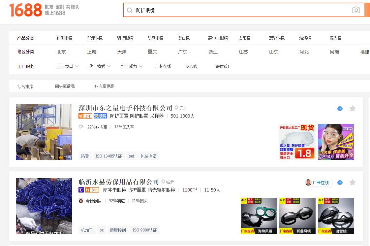The width and height of the screenshot is (370, 246).
Task: Open 临沂永赫劳保用品有限公司 company page
Action: [x=119, y=182]
